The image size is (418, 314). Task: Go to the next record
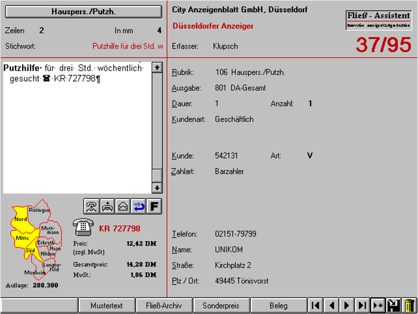tap(347, 306)
